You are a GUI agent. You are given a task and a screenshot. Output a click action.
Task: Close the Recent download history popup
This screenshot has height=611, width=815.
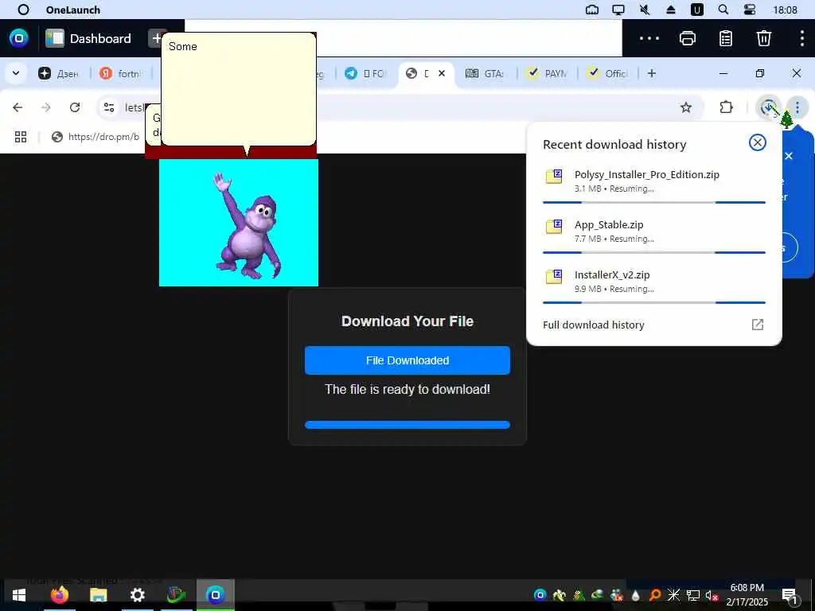click(758, 142)
